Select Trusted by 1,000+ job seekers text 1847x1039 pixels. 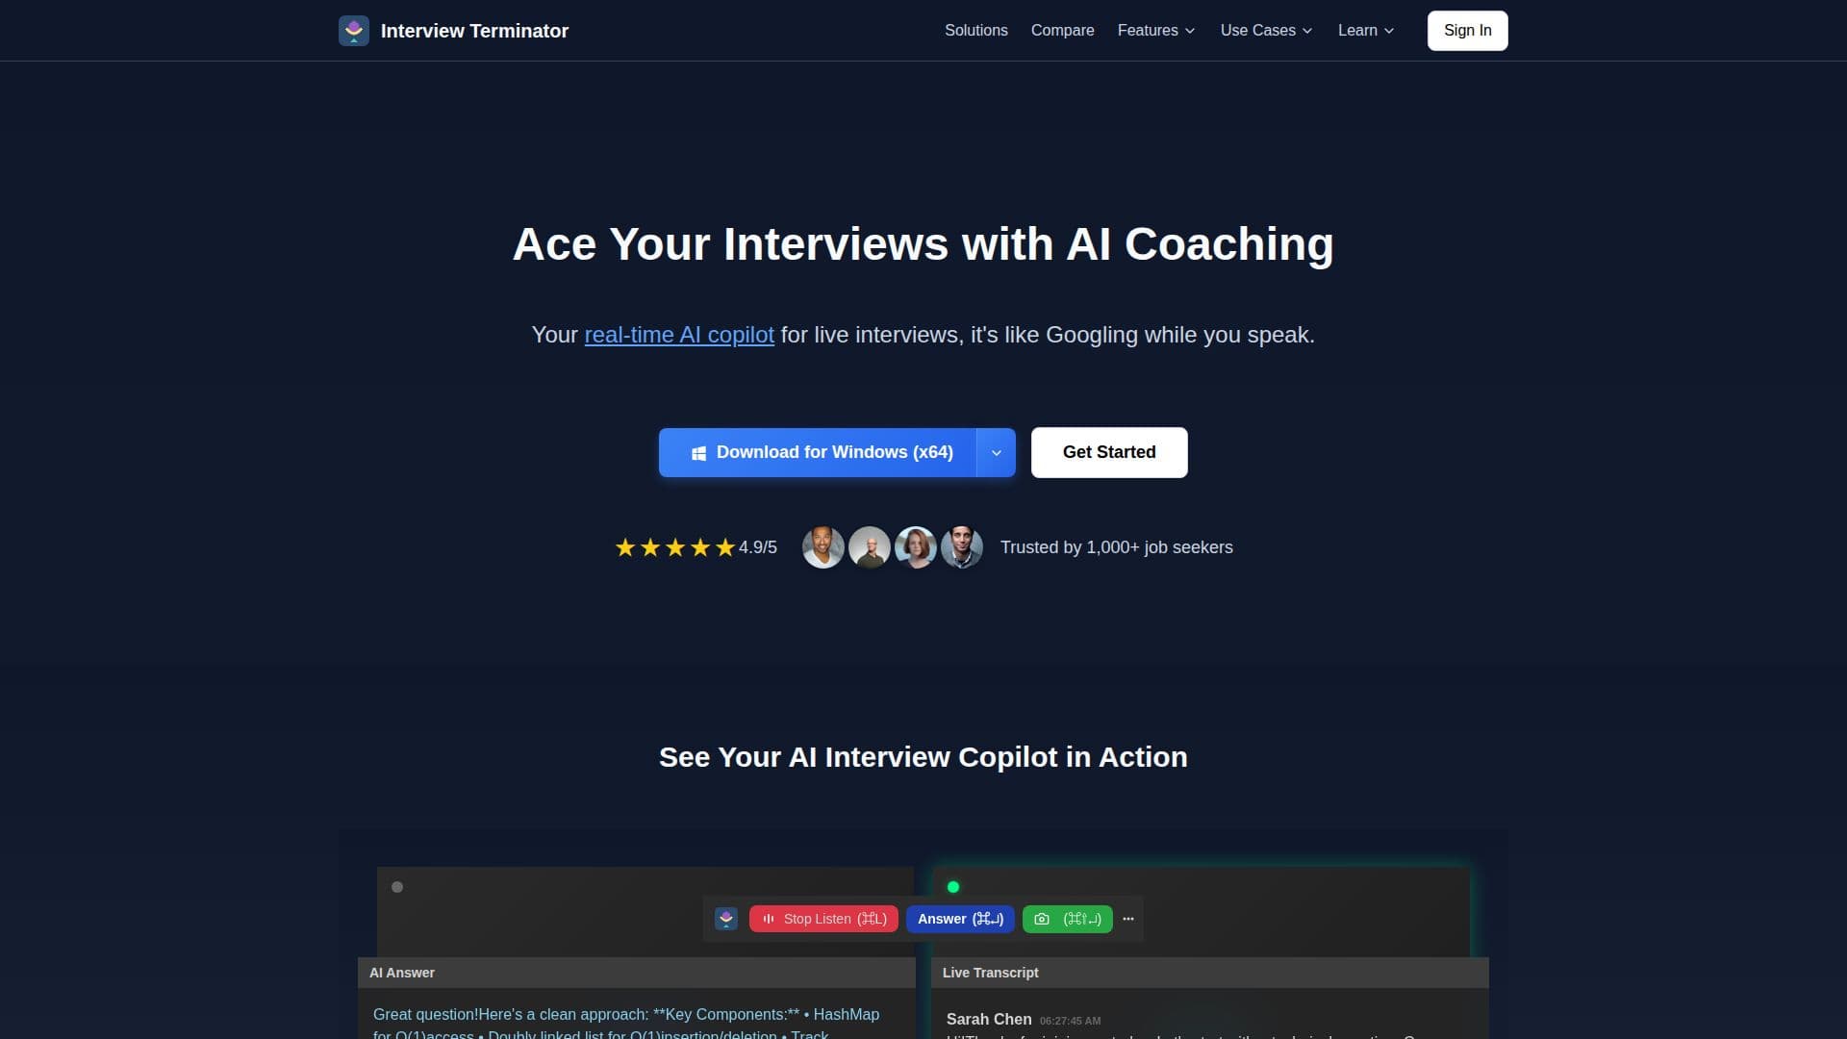pos(1117,547)
